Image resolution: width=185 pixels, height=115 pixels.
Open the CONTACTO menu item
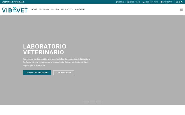(x=80, y=9)
